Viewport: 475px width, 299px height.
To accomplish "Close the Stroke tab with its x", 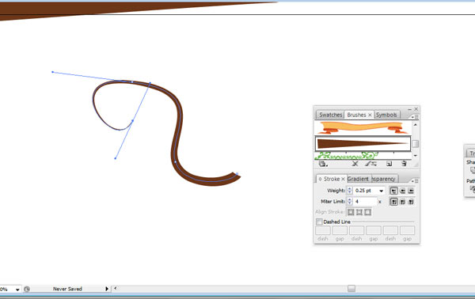I will pos(343,179).
